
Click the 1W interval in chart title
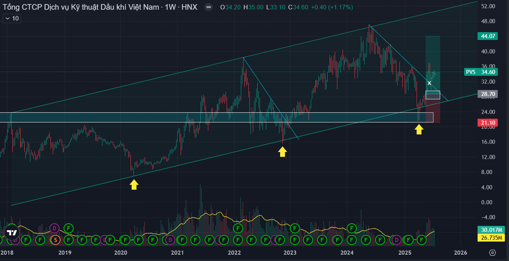pos(170,7)
